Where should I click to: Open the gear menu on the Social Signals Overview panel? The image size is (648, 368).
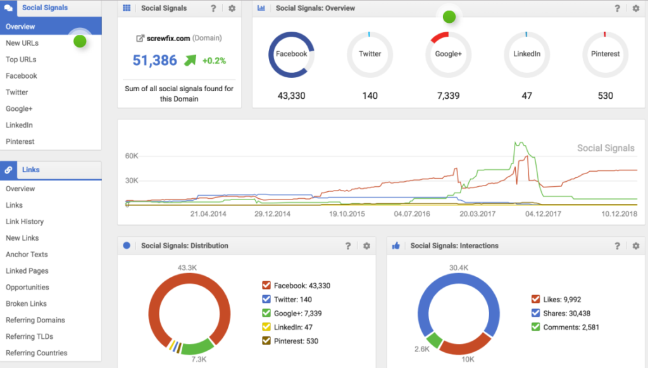(x=636, y=8)
